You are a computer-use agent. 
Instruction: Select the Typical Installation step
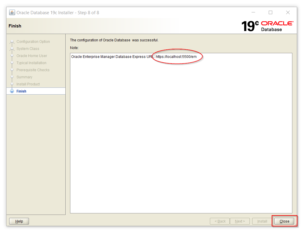coord(31,63)
